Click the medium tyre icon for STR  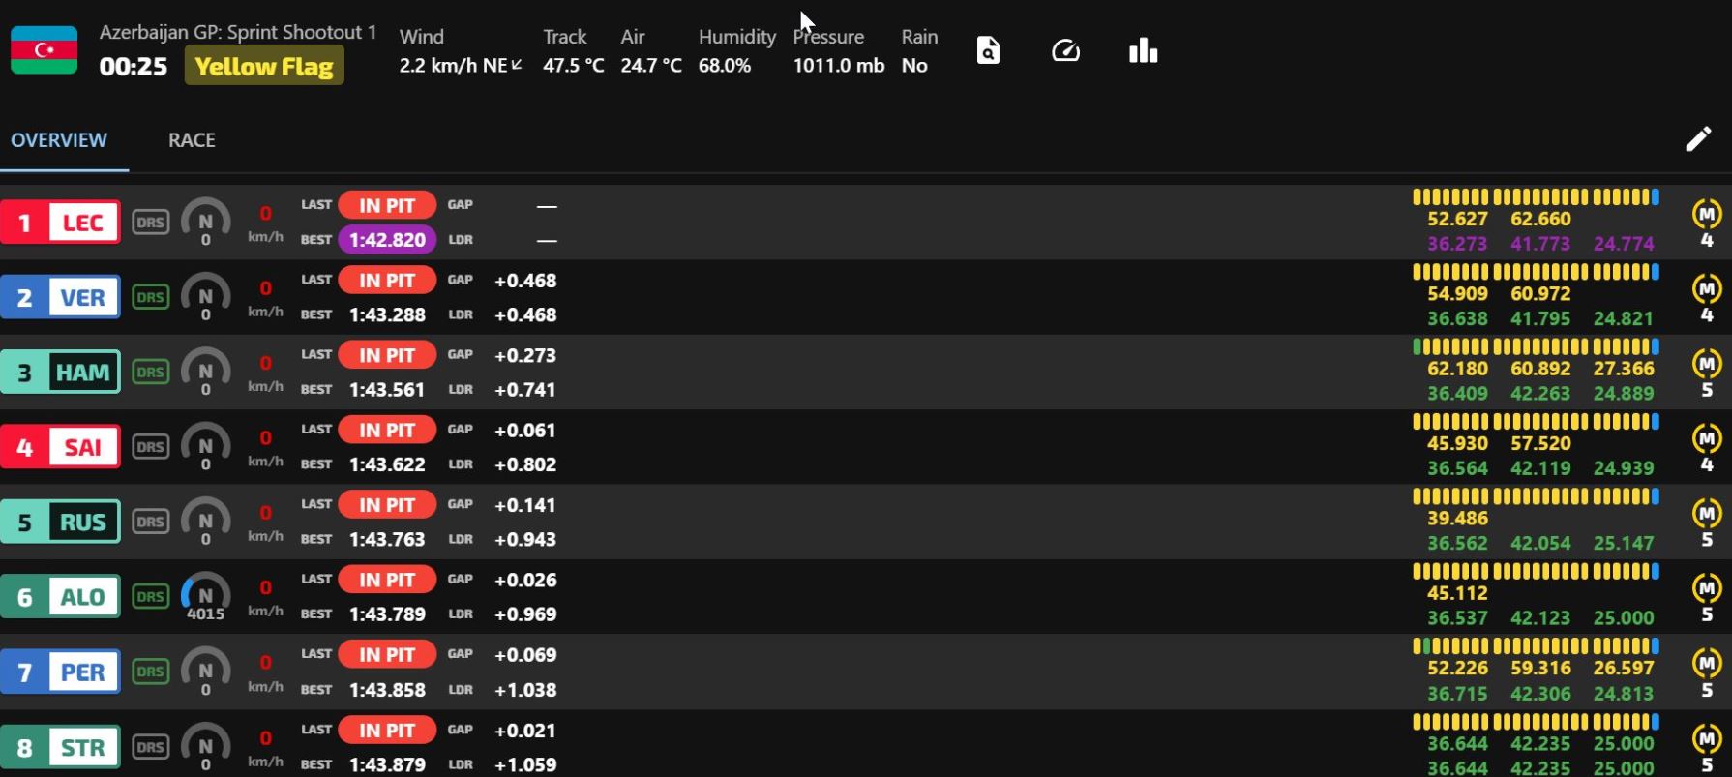[x=1707, y=738]
